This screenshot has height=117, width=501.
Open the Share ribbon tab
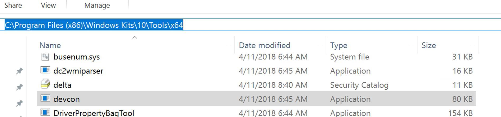pyautogui.click(x=13, y=5)
